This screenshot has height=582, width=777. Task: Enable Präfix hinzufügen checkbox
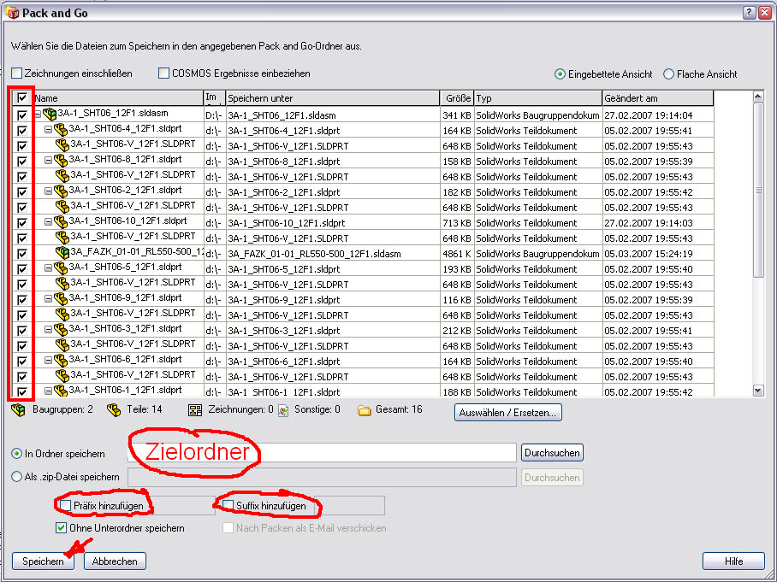65,505
